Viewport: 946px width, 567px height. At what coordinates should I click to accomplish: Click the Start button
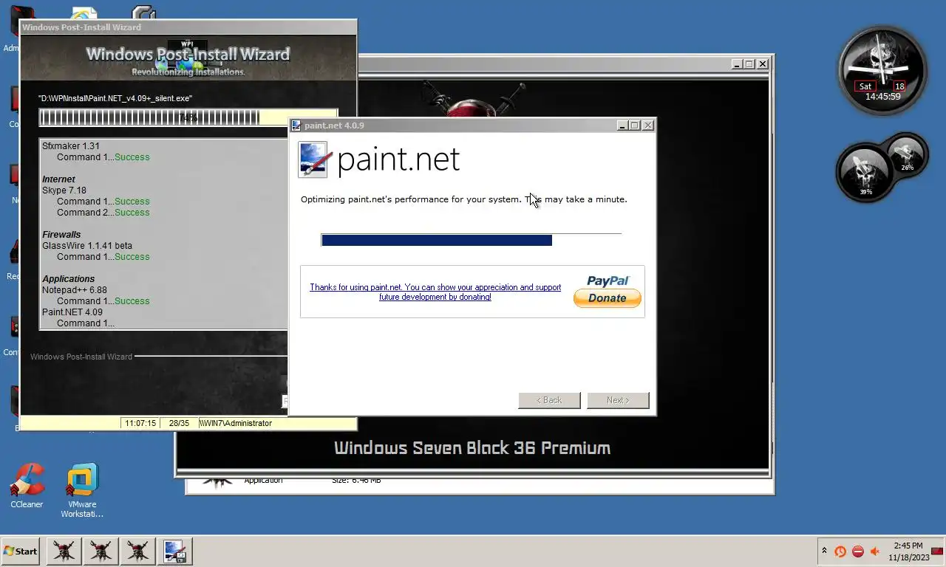20,551
